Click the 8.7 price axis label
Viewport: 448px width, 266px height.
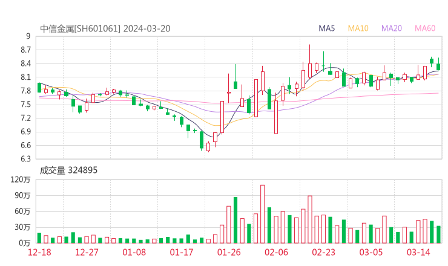click(25, 50)
